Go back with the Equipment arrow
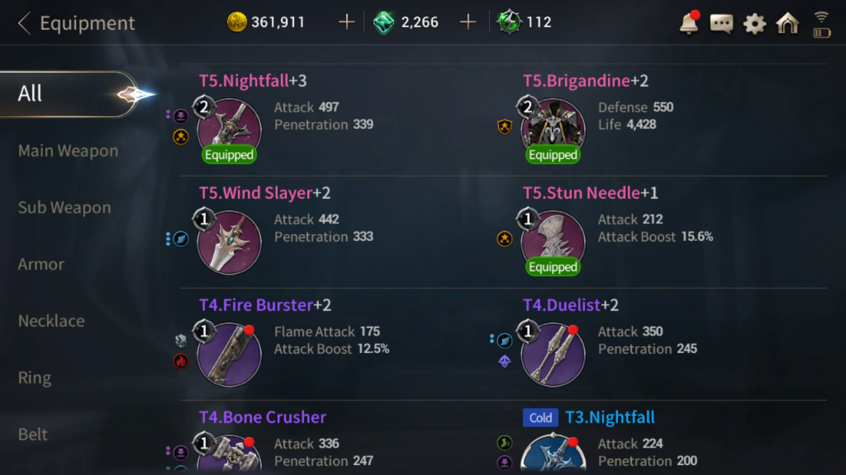This screenshot has height=475, width=846. (25, 23)
